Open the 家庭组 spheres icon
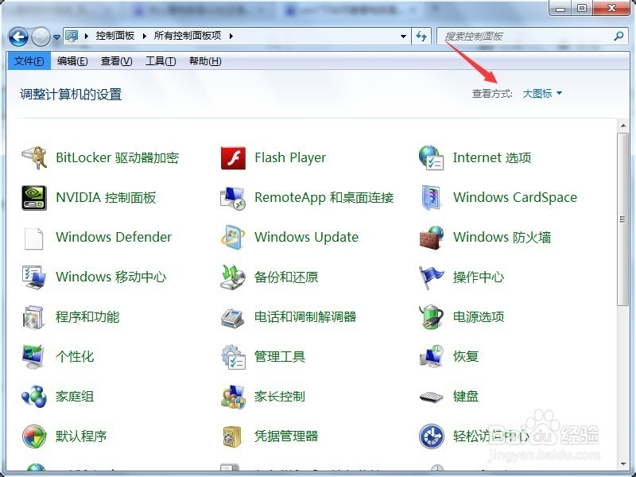 click(x=34, y=396)
